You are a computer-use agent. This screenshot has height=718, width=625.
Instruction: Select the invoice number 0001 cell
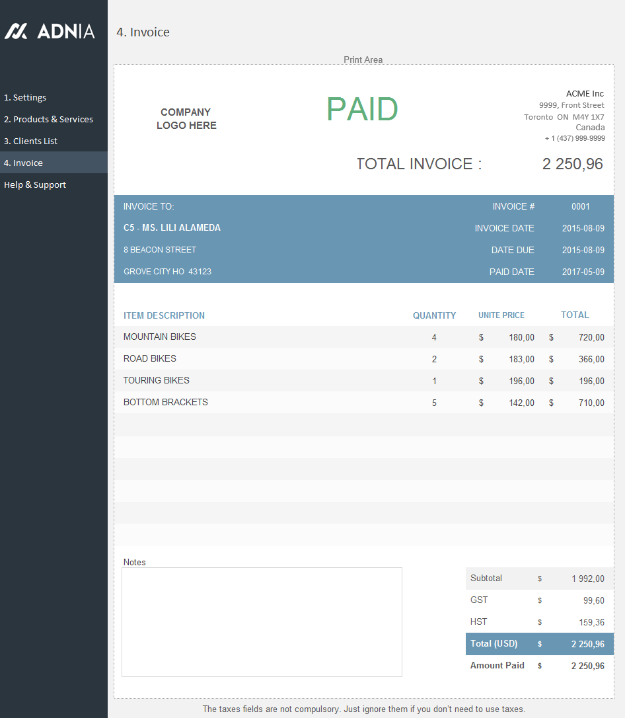pos(580,206)
